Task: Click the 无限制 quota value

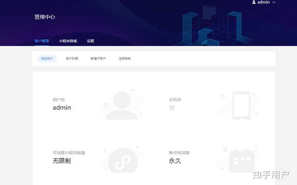Action: [x=62, y=161]
